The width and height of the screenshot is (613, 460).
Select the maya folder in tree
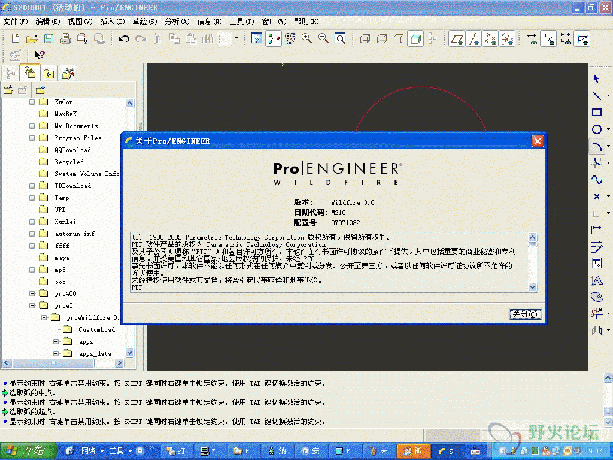point(62,258)
